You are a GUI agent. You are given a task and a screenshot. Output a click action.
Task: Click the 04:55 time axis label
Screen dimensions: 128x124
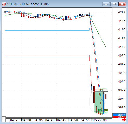point(85,120)
